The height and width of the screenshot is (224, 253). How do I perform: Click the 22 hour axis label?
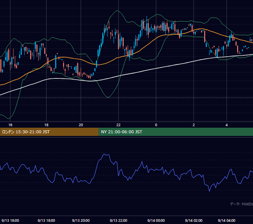[118, 125]
